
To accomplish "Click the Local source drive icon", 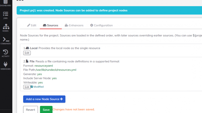I will click(x=28, y=48).
